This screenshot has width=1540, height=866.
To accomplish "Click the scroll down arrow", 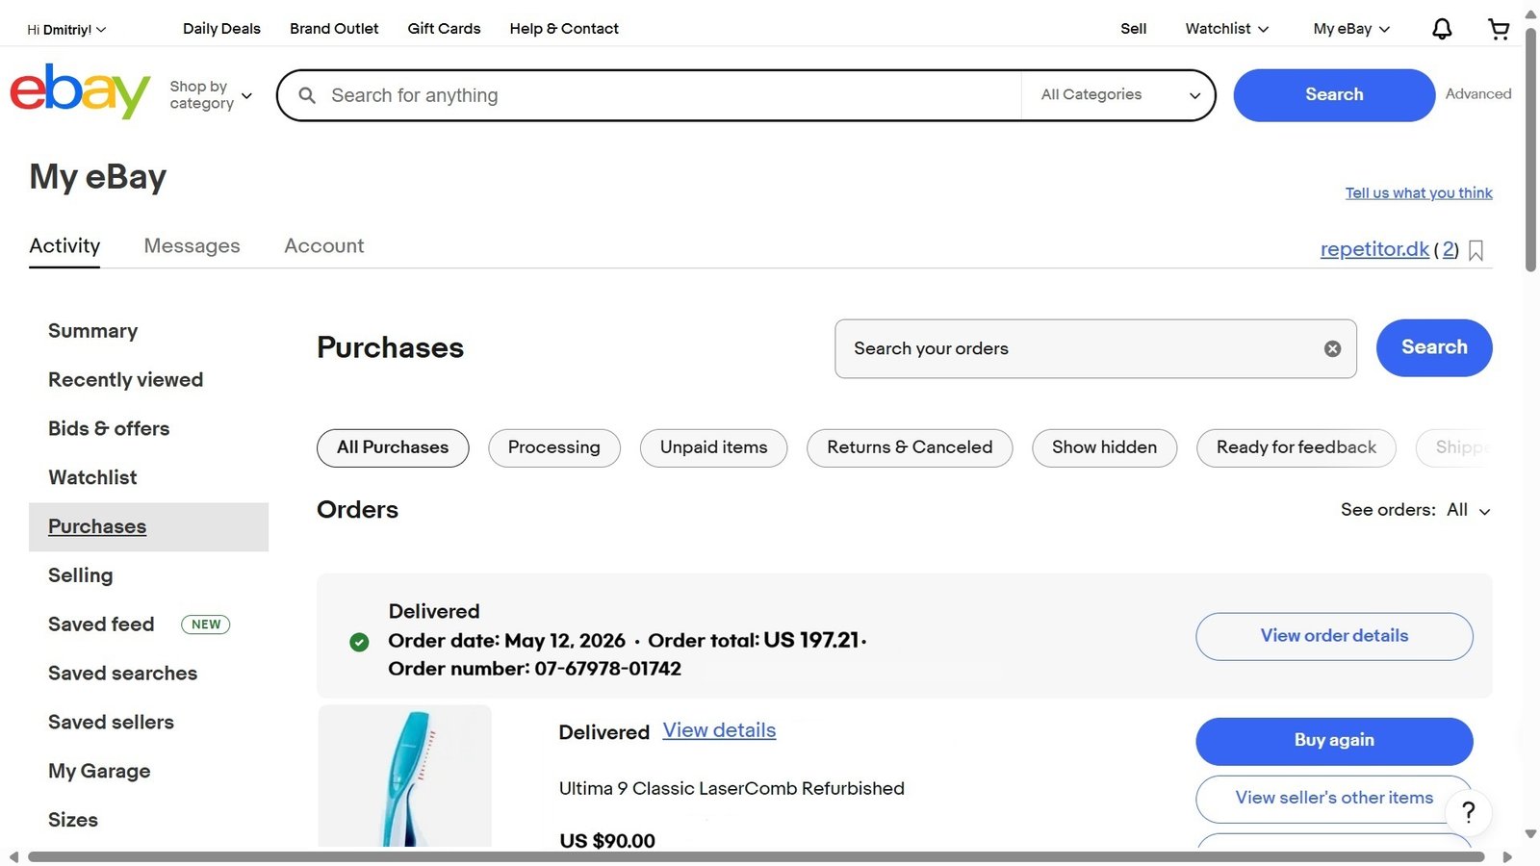I will point(1530,834).
